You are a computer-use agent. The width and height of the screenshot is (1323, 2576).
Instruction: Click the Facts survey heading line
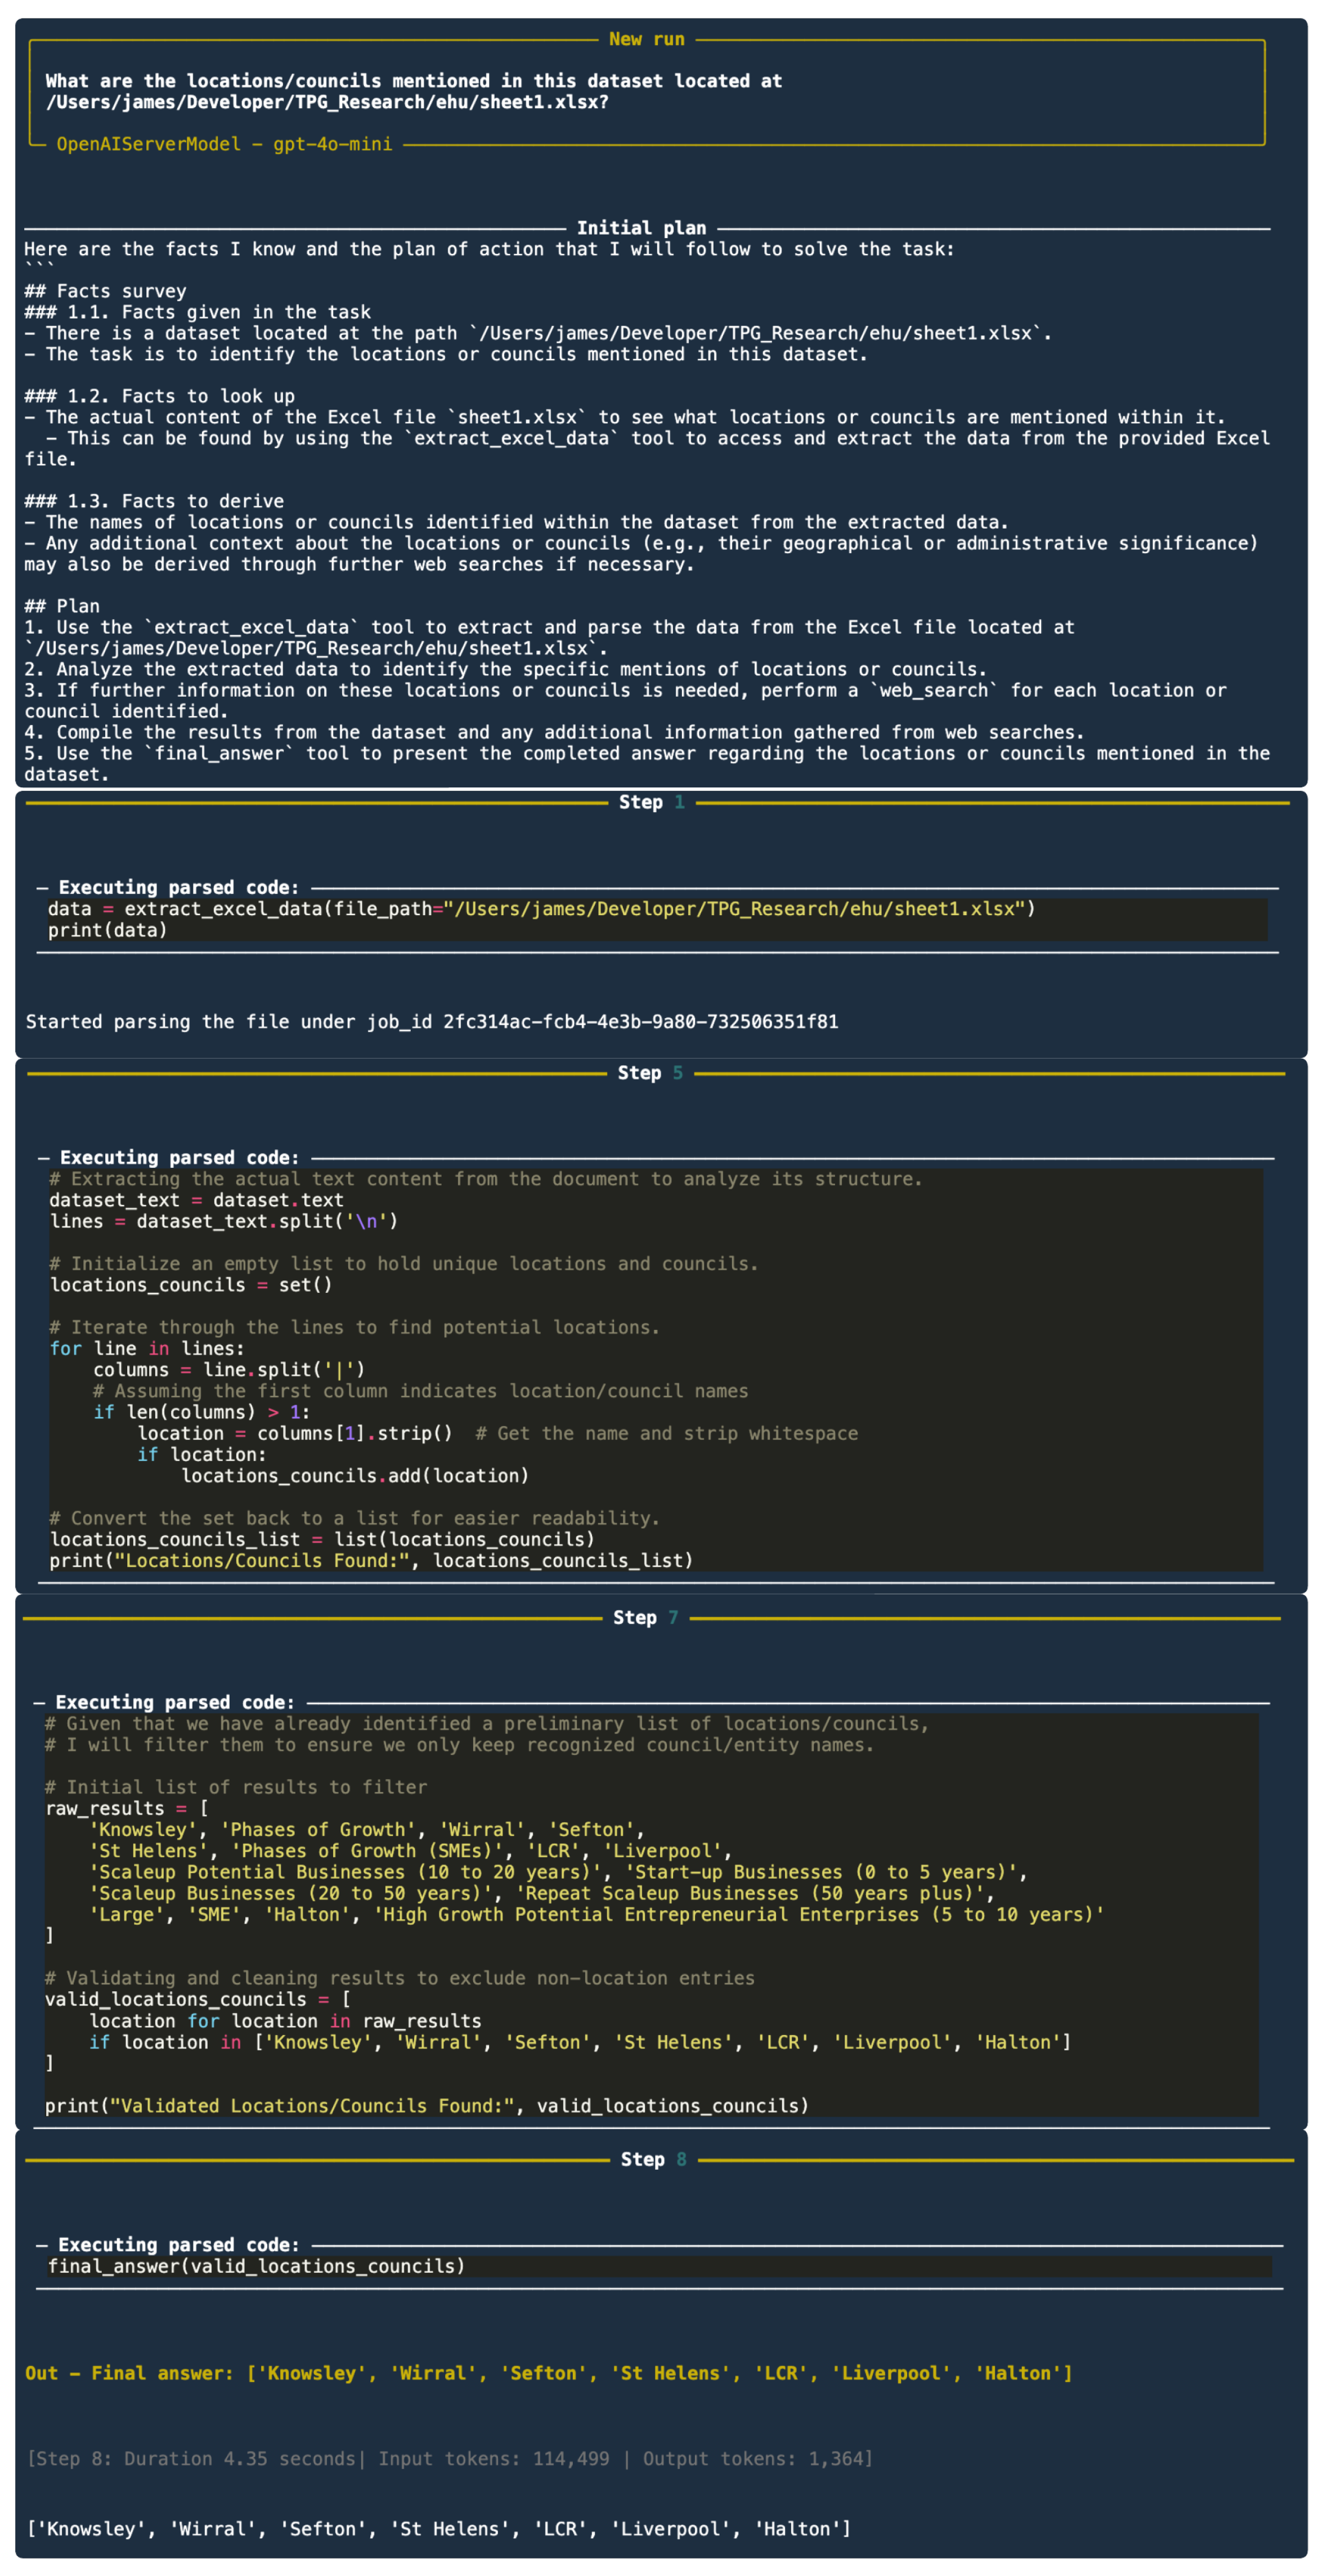click(x=105, y=291)
